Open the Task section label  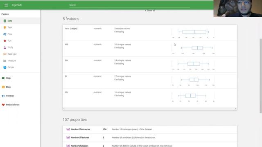click(10, 27)
